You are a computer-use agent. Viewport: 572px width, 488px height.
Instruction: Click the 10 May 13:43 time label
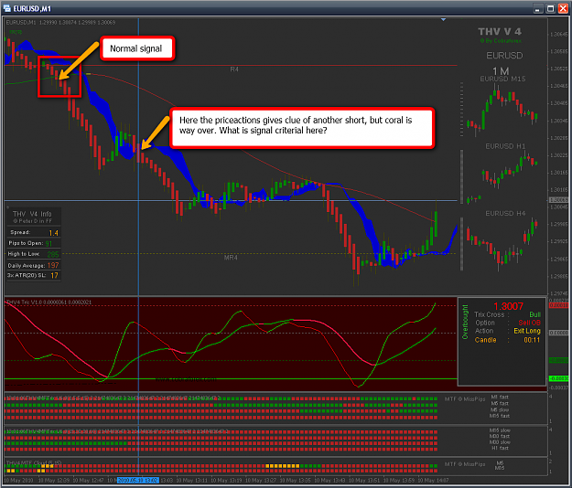tap(329, 481)
